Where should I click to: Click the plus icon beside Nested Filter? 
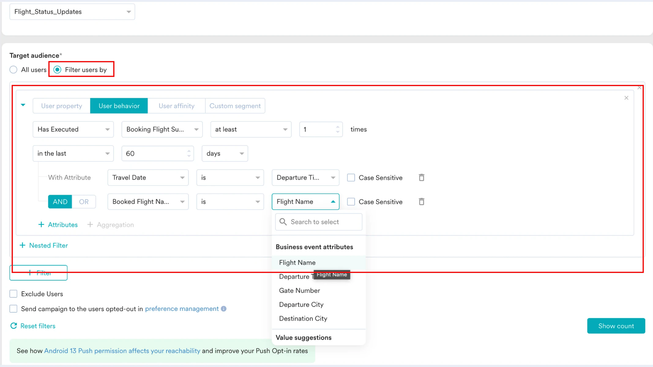tap(22, 245)
